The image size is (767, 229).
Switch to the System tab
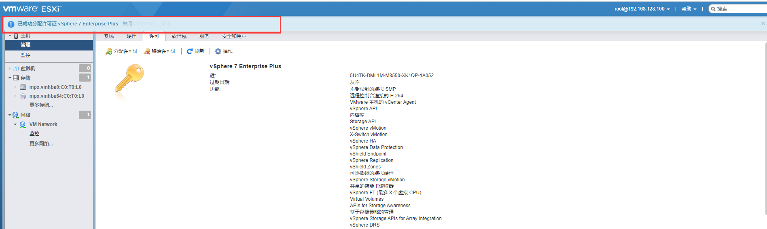109,36
